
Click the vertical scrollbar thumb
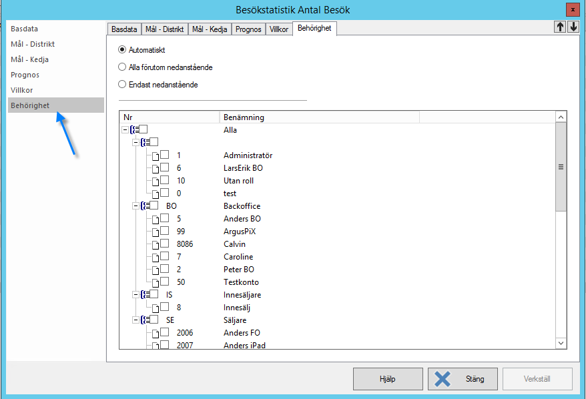coord(561,167)
